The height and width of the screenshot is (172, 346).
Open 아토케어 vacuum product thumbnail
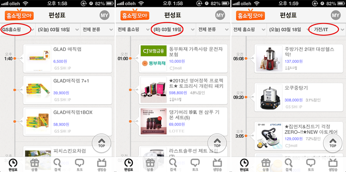(269, 136)
